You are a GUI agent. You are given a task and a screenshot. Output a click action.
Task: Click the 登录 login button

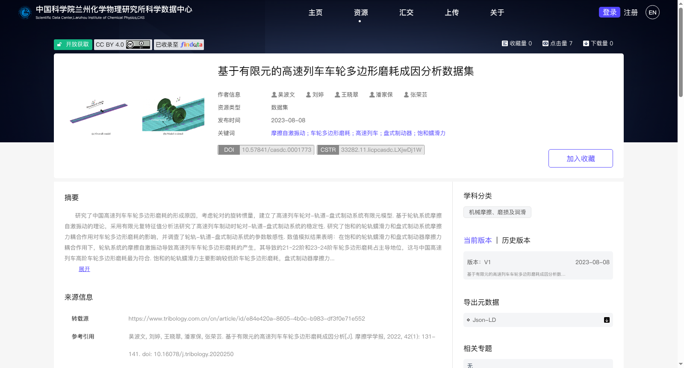[610, 12]
